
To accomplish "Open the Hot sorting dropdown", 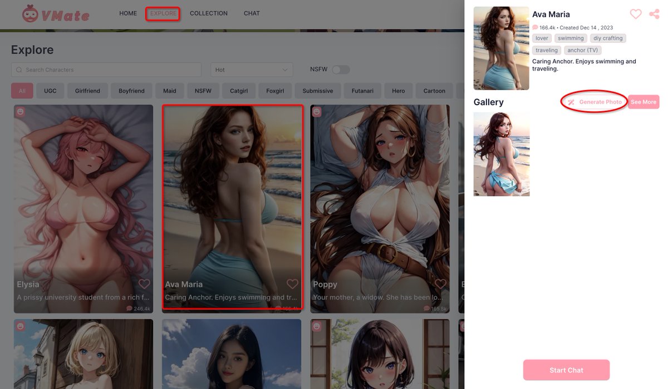I will coord(251,69).
